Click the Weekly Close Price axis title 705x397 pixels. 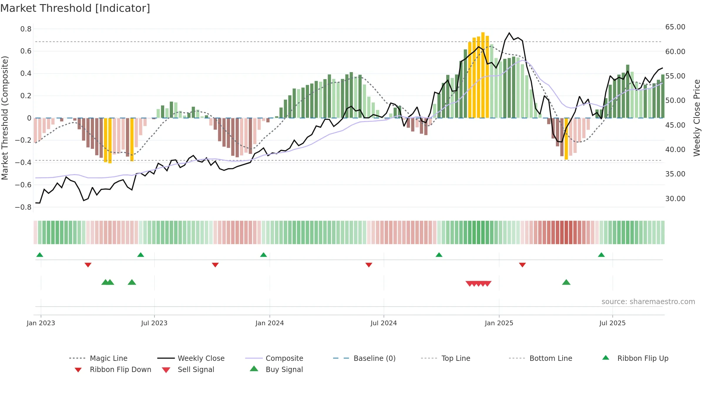697,118
